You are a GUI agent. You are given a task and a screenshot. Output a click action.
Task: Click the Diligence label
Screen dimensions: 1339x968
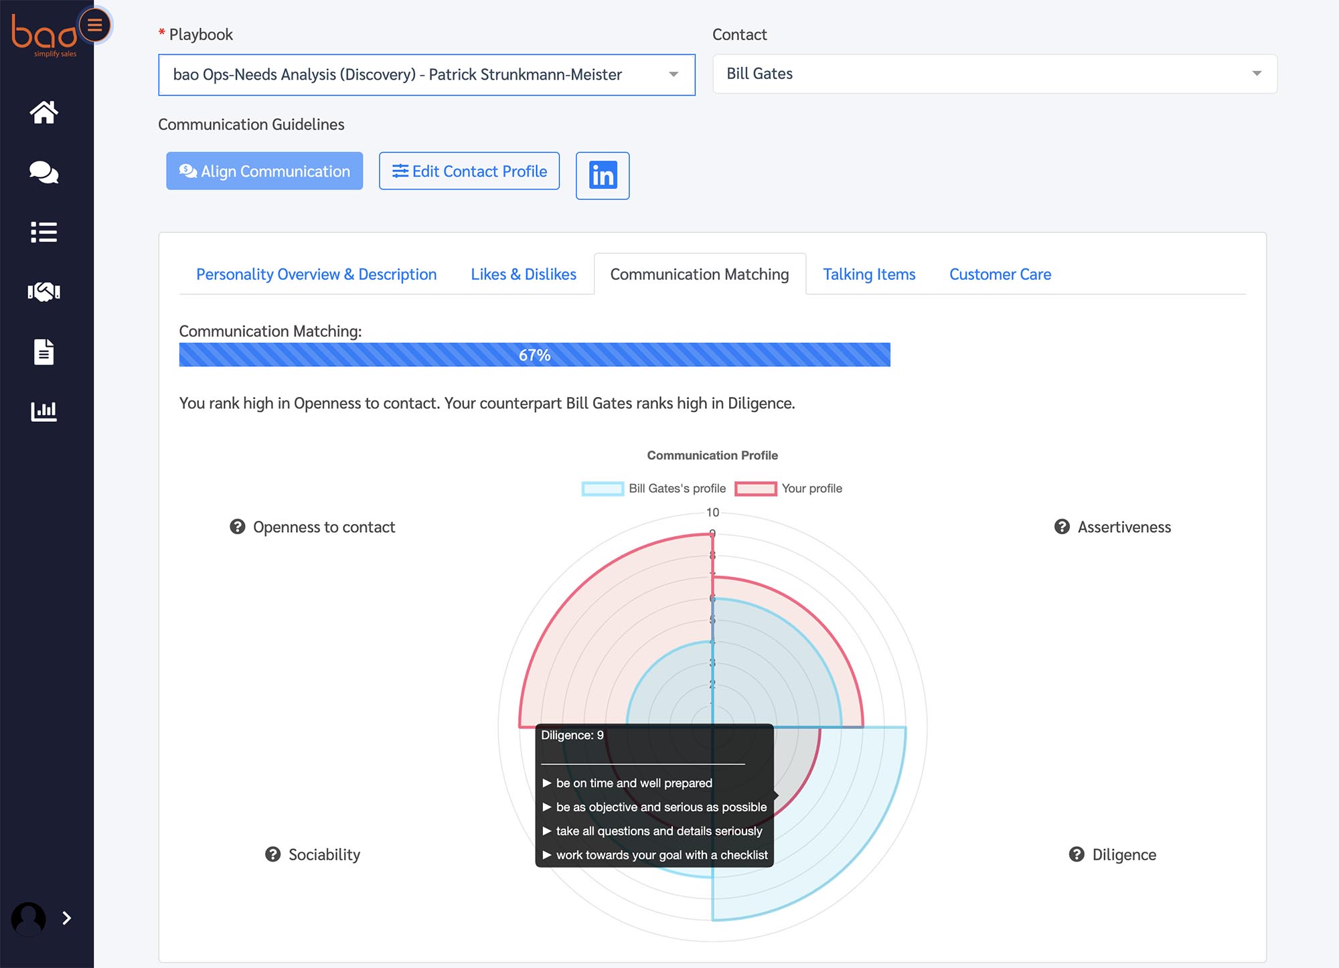[1124, 854]
